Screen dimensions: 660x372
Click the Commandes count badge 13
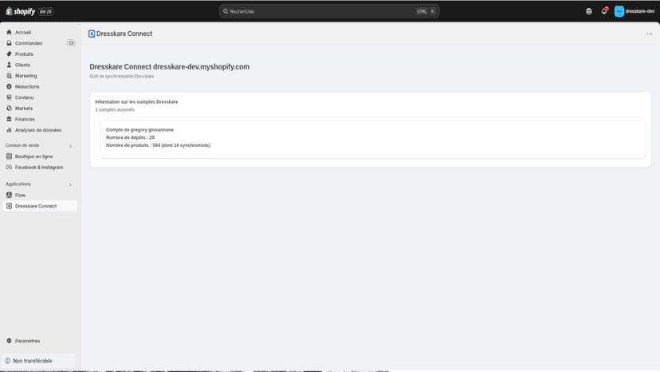coord(71,43)
